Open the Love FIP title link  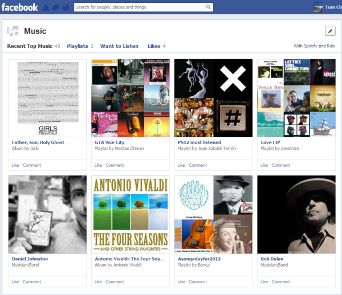[270, 142]
